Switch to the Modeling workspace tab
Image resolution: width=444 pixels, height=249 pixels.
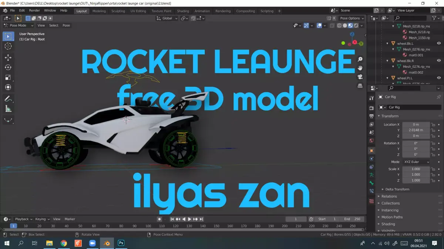[x=99, y=11]
